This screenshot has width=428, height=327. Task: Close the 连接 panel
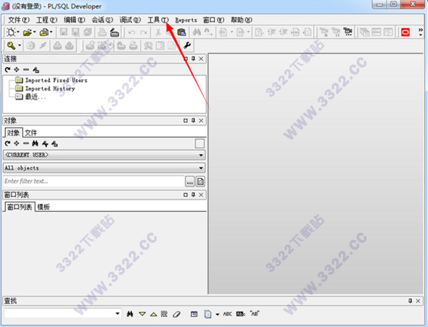(201, 58)
